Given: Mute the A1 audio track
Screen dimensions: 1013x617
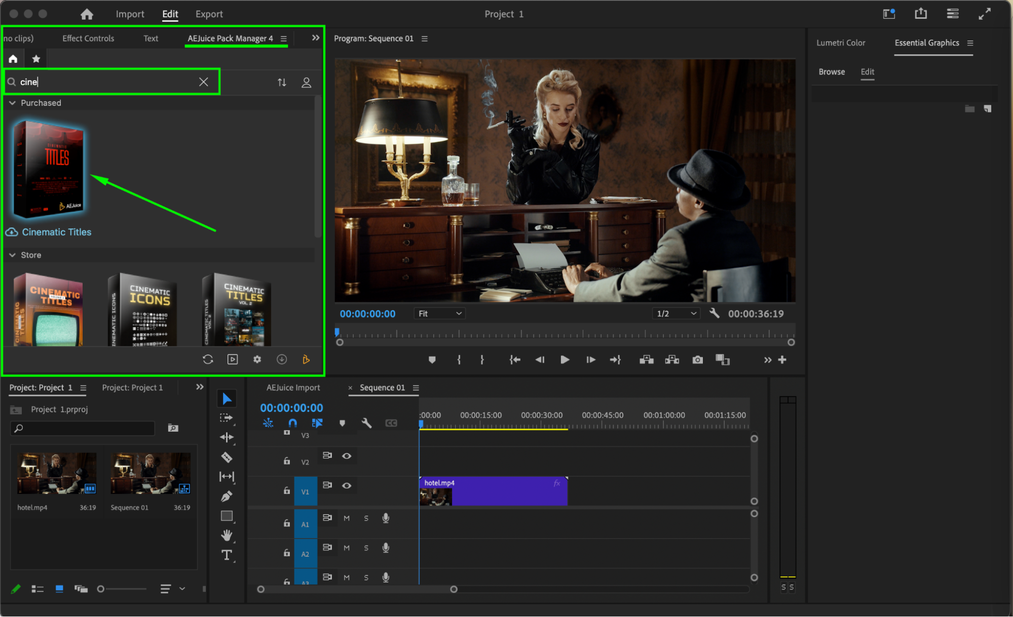Looking at the screenshot, I should pyautogui.click(x=347, y=518).
